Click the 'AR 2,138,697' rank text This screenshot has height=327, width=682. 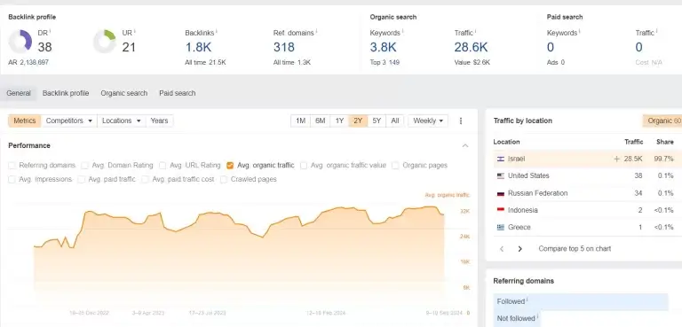tap(28, 63)
